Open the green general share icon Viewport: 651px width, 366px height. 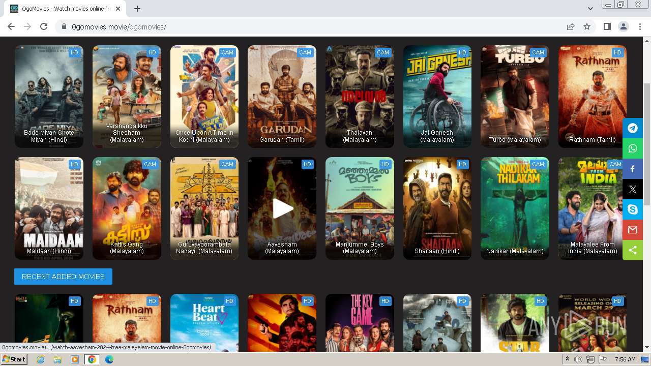pyautogui.click(x=633, y=250)
